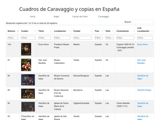Click the Visto filter field
This screenshot has width=160, height=120.
point(109,38)
